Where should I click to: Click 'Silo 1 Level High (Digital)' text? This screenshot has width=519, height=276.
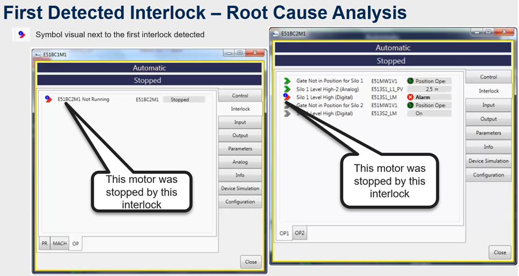click(x=324, y=97)
